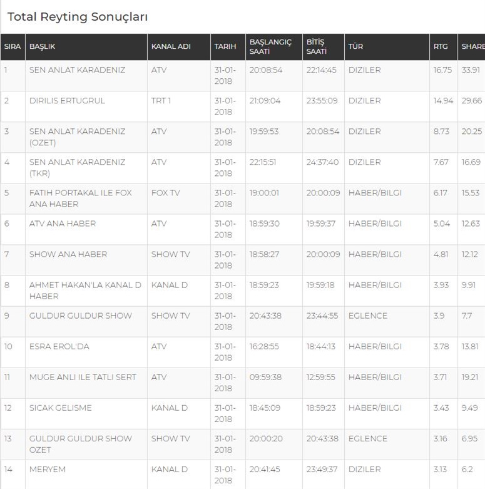The height and width of the screenshot is (489, 485).
Task: Select the DIRILIS ERTUGRUL title
Action: point(67,101)
